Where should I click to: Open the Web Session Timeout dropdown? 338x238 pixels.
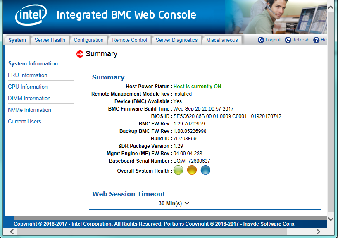coord(174,203)
